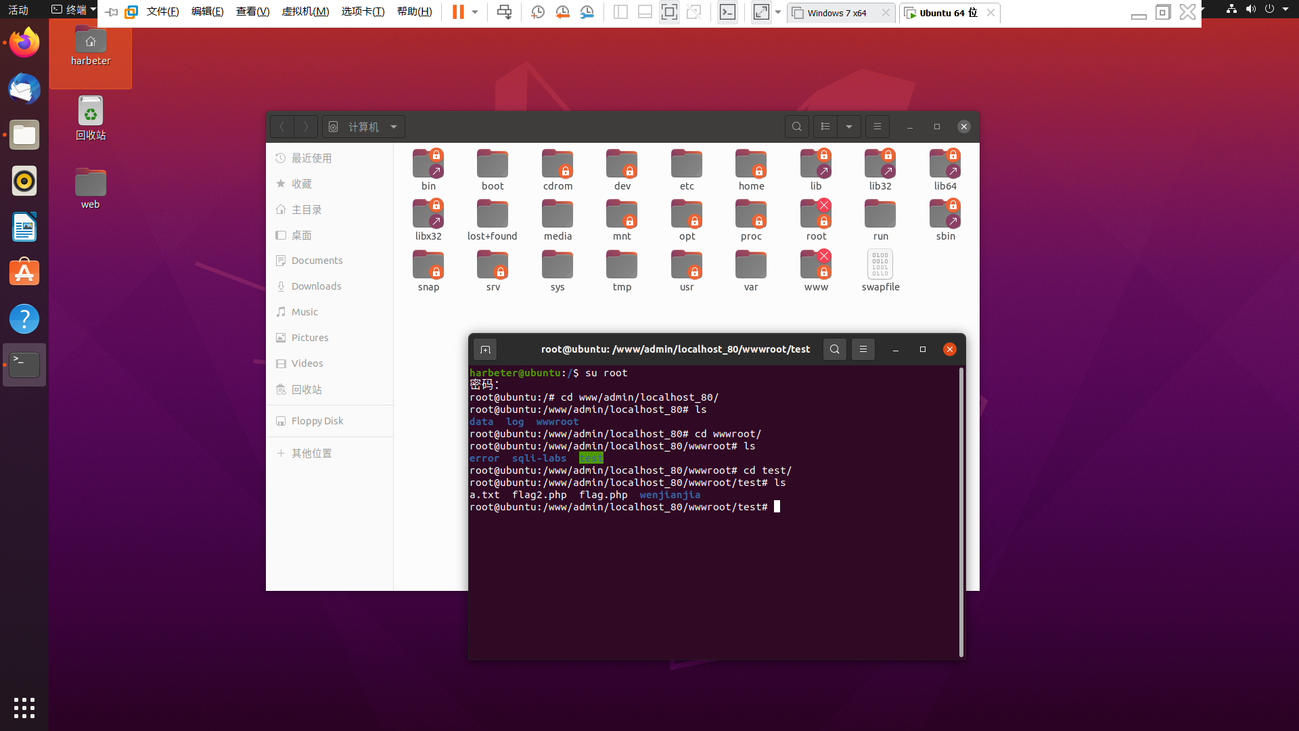Select the www folder in file manager
The width and height of the screenshot is (1299, 731).
coord(816,271)
